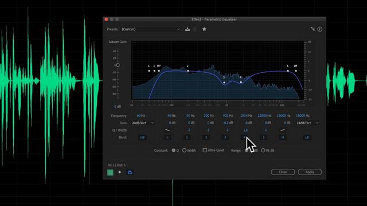
Task: Select control point 1 on the EQ graph
Action: [x=154, y=71]
